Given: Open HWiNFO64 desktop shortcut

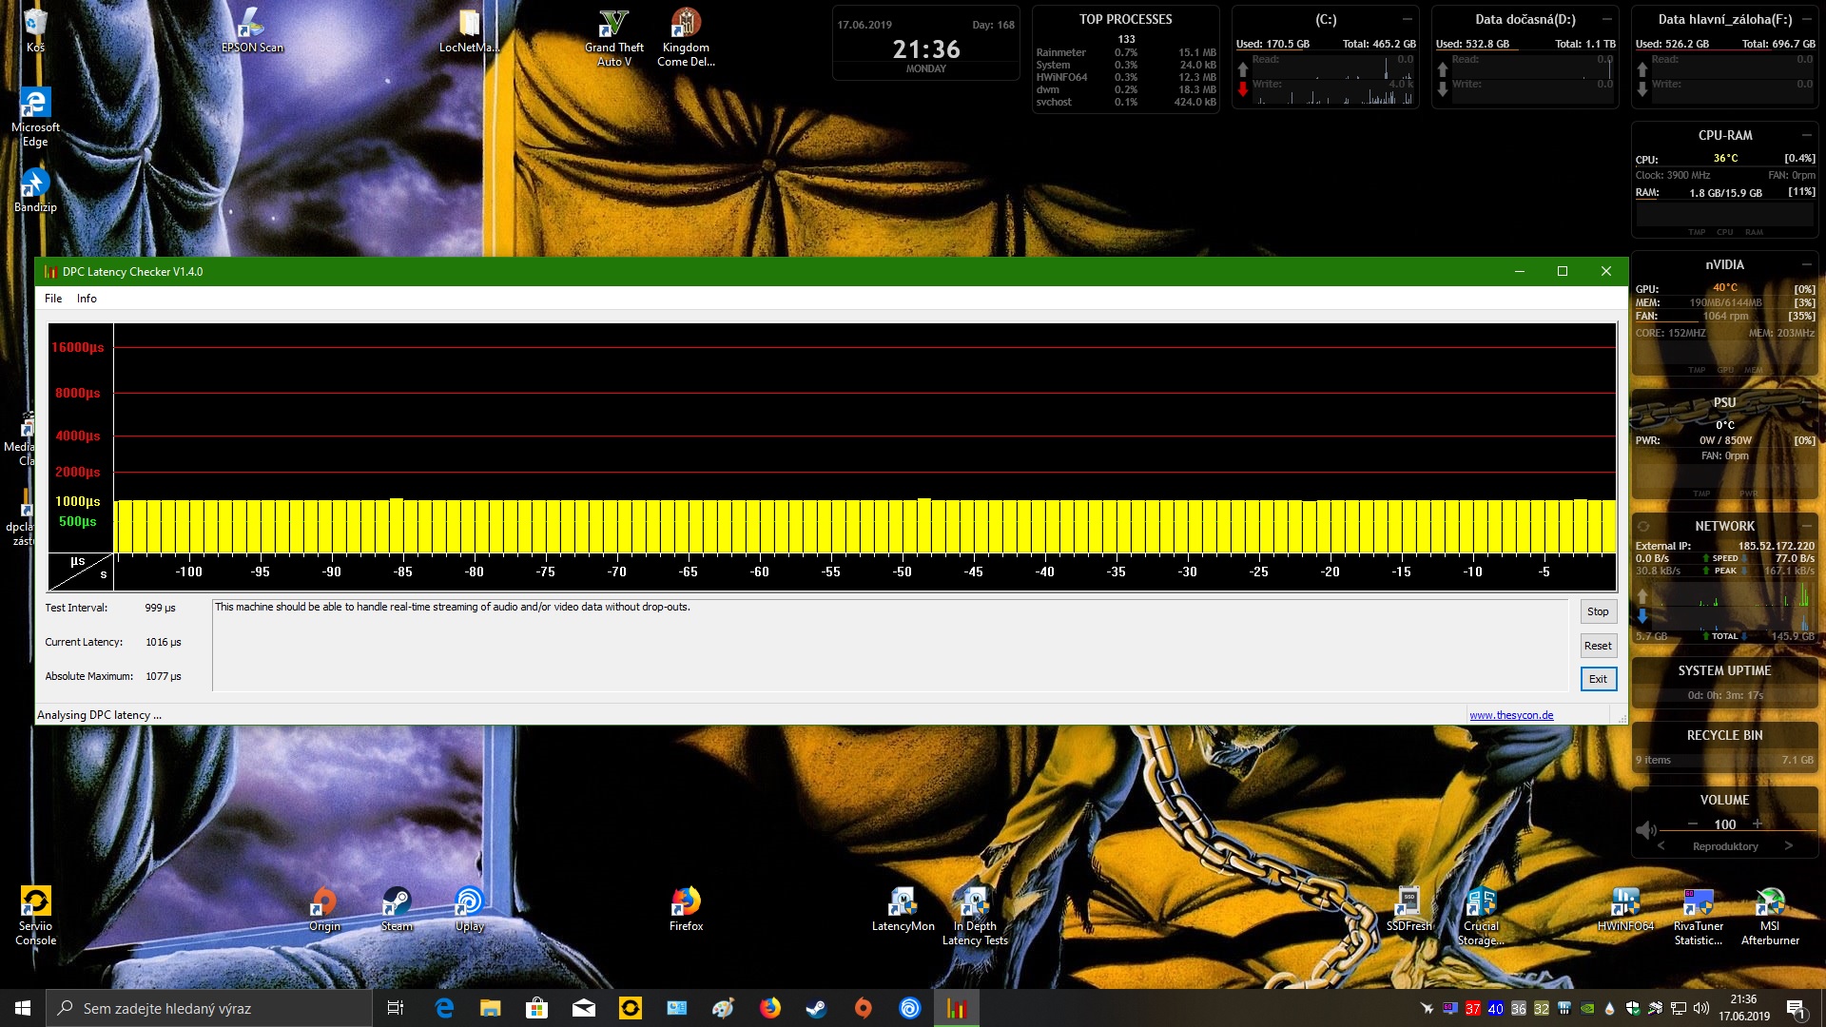Looking at the screenshot, I should tap(1625, 901).
